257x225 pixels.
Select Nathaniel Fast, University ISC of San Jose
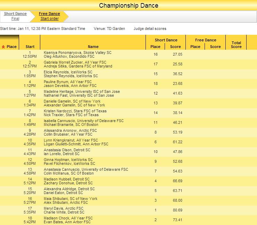tap(79, 95)
